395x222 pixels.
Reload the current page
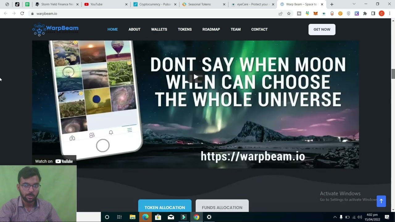click(22, 14)
